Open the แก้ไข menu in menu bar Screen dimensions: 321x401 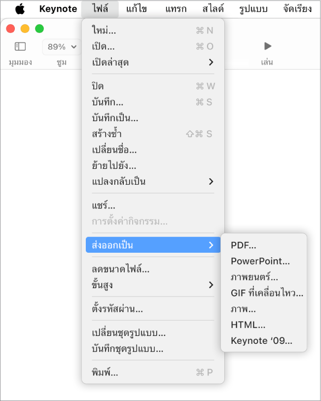pyautogui.click(x=139, y=9)
